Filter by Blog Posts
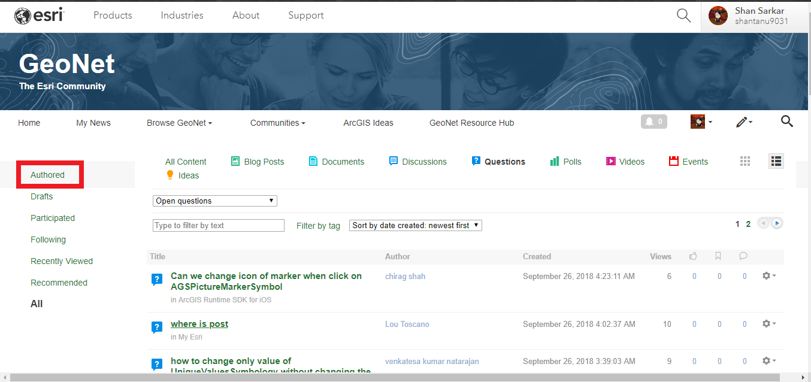811x382 pixels. [x=258, y=162]
